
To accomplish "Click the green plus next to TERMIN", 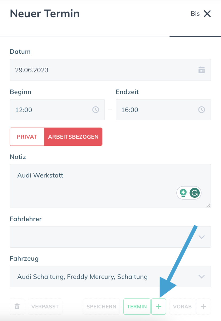I will click(x=158, y=307).
